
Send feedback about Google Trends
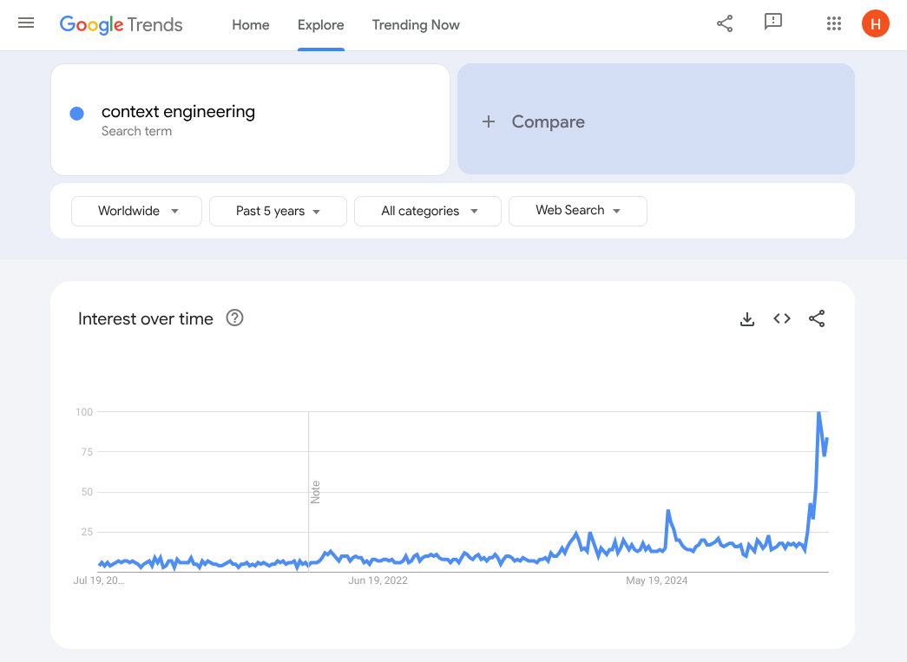pyautogui.click(x=772, y=23)
